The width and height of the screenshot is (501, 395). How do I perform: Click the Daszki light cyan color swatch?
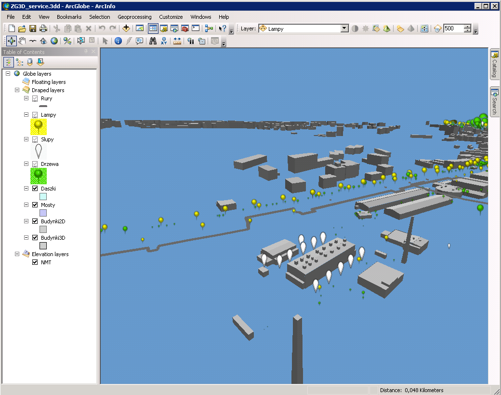[43, 197]
